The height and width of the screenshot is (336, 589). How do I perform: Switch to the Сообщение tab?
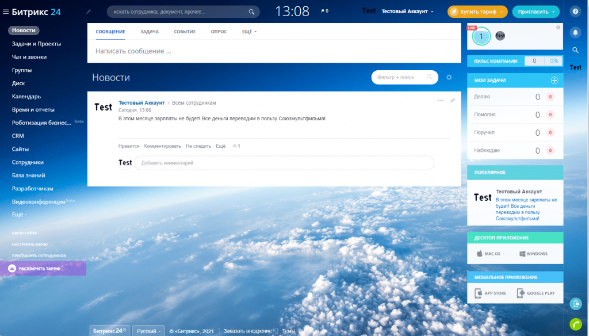110,32
